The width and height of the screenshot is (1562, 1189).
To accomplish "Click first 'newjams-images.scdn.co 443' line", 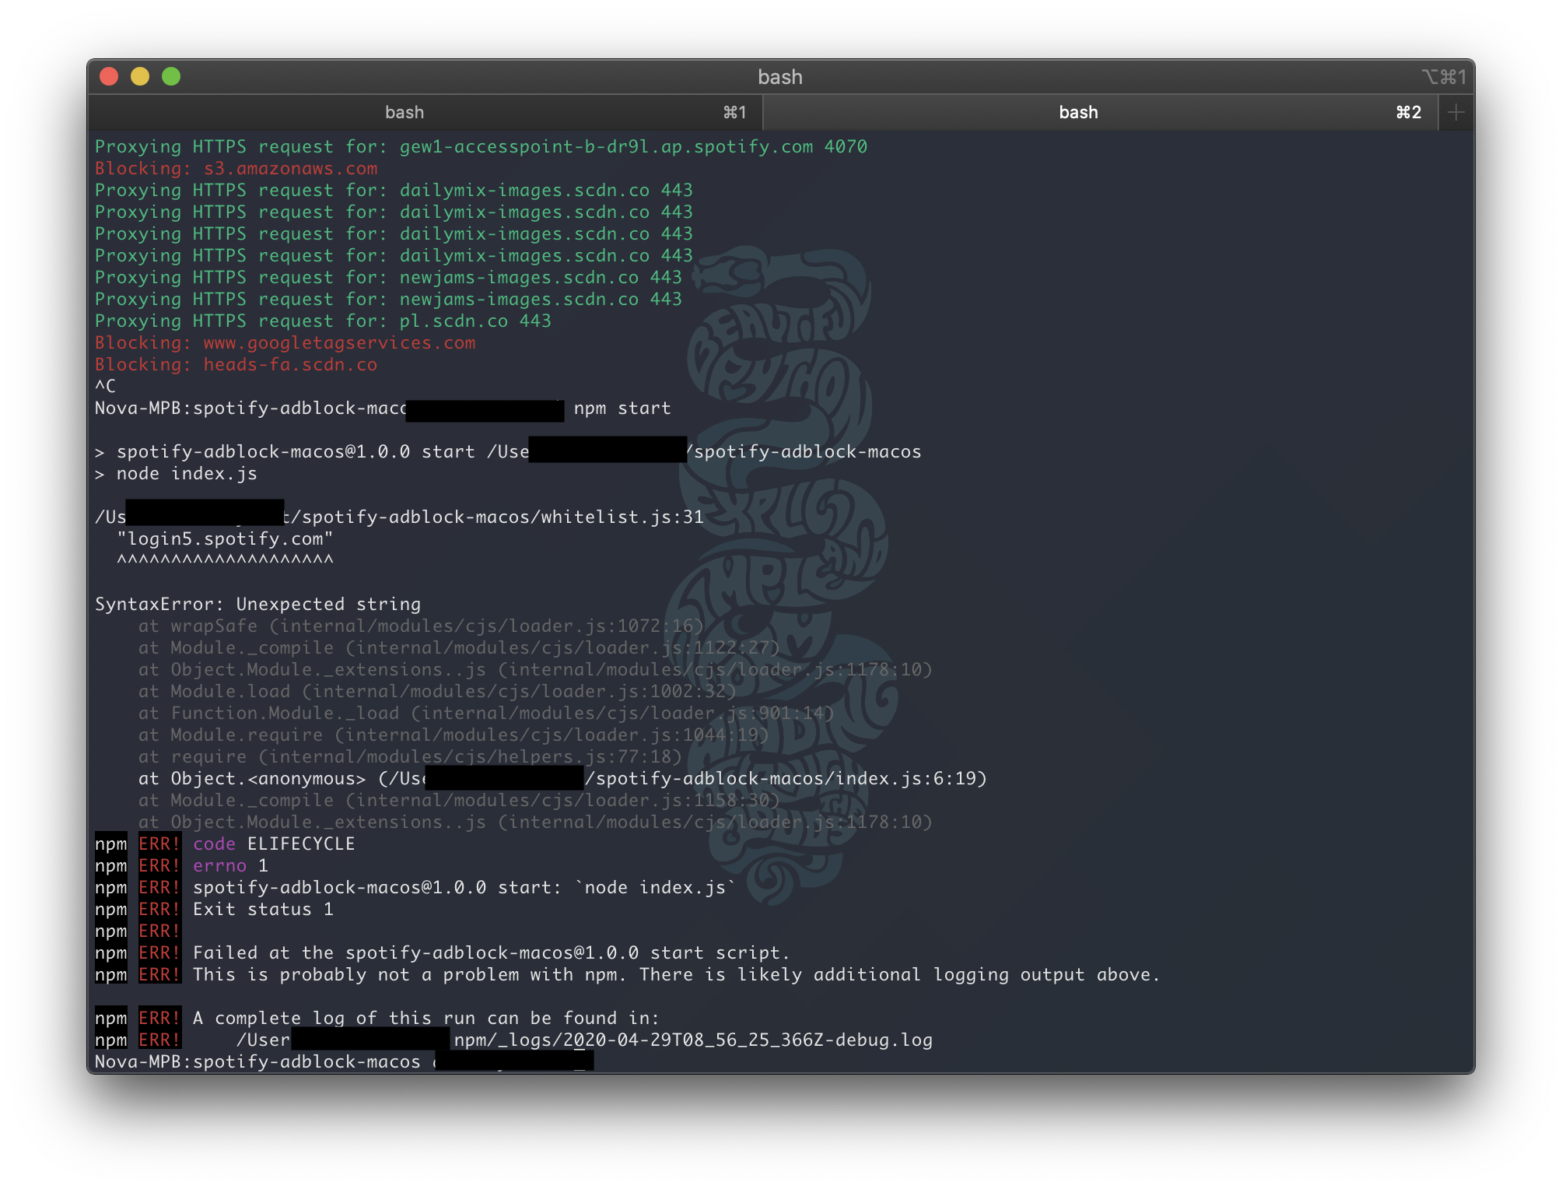I will point(388,277).
